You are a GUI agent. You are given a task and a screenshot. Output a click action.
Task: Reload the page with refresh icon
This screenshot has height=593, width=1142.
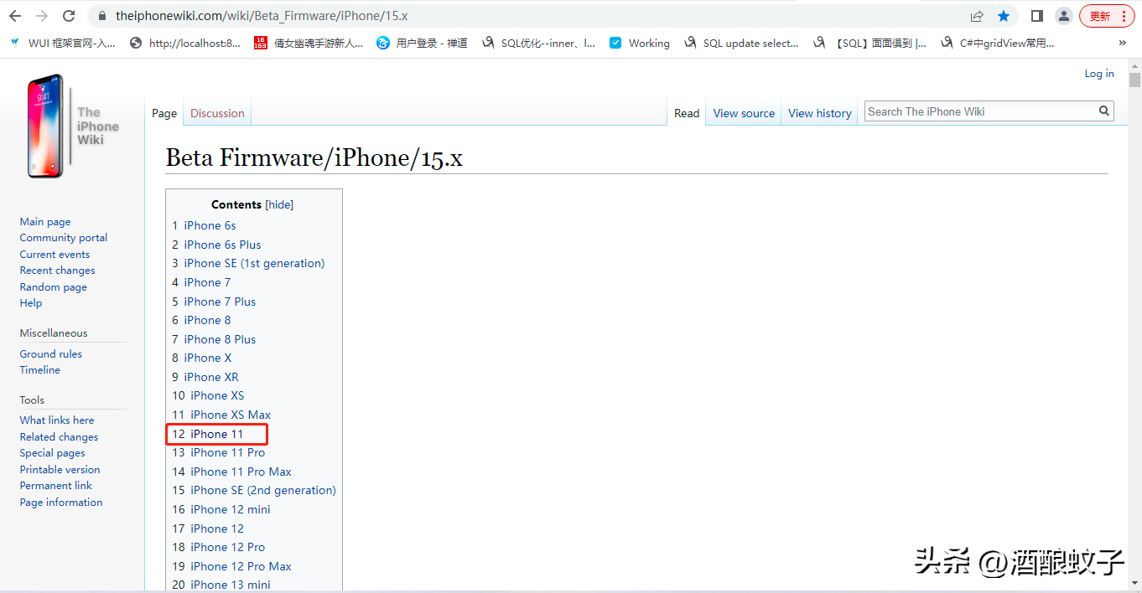pyautogui.click(x=69, y=16)
